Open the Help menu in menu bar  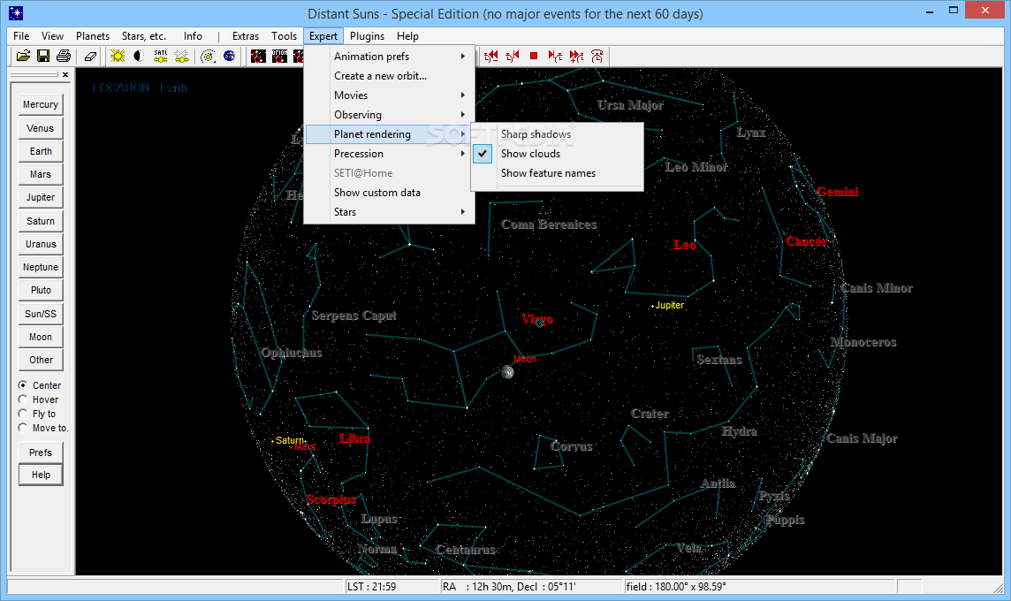pos(407,36)
